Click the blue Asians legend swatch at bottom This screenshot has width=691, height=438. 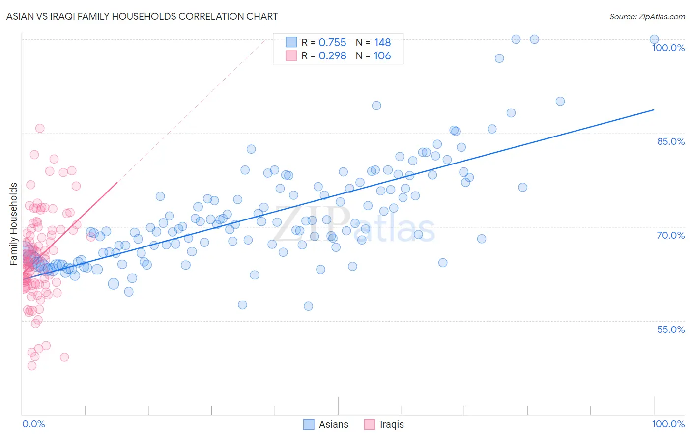pos(309,424)
